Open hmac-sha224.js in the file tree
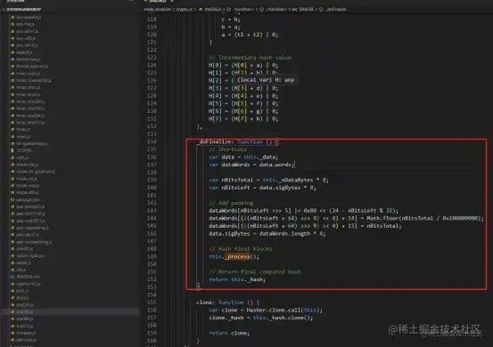Image resolution: width=493 pixels, height=347 pixels. tap(30, 101)
